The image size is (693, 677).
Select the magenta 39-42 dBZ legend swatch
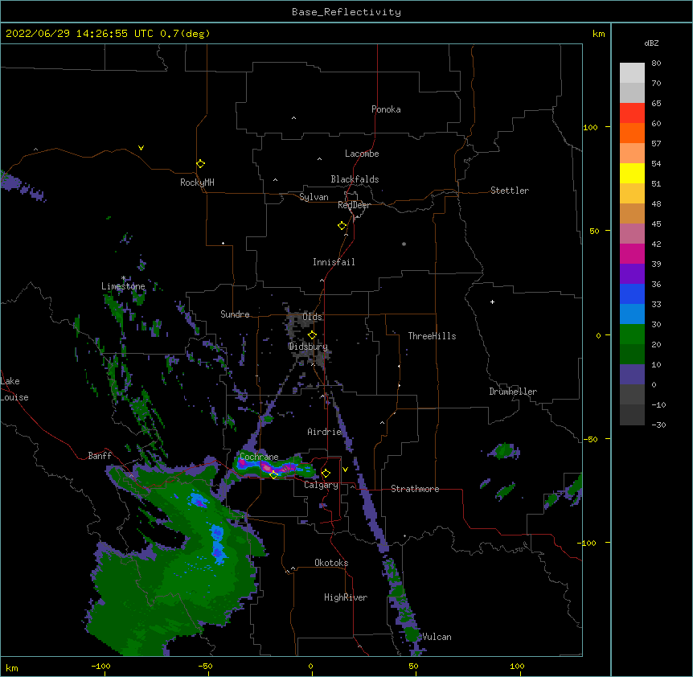(632, 253)
